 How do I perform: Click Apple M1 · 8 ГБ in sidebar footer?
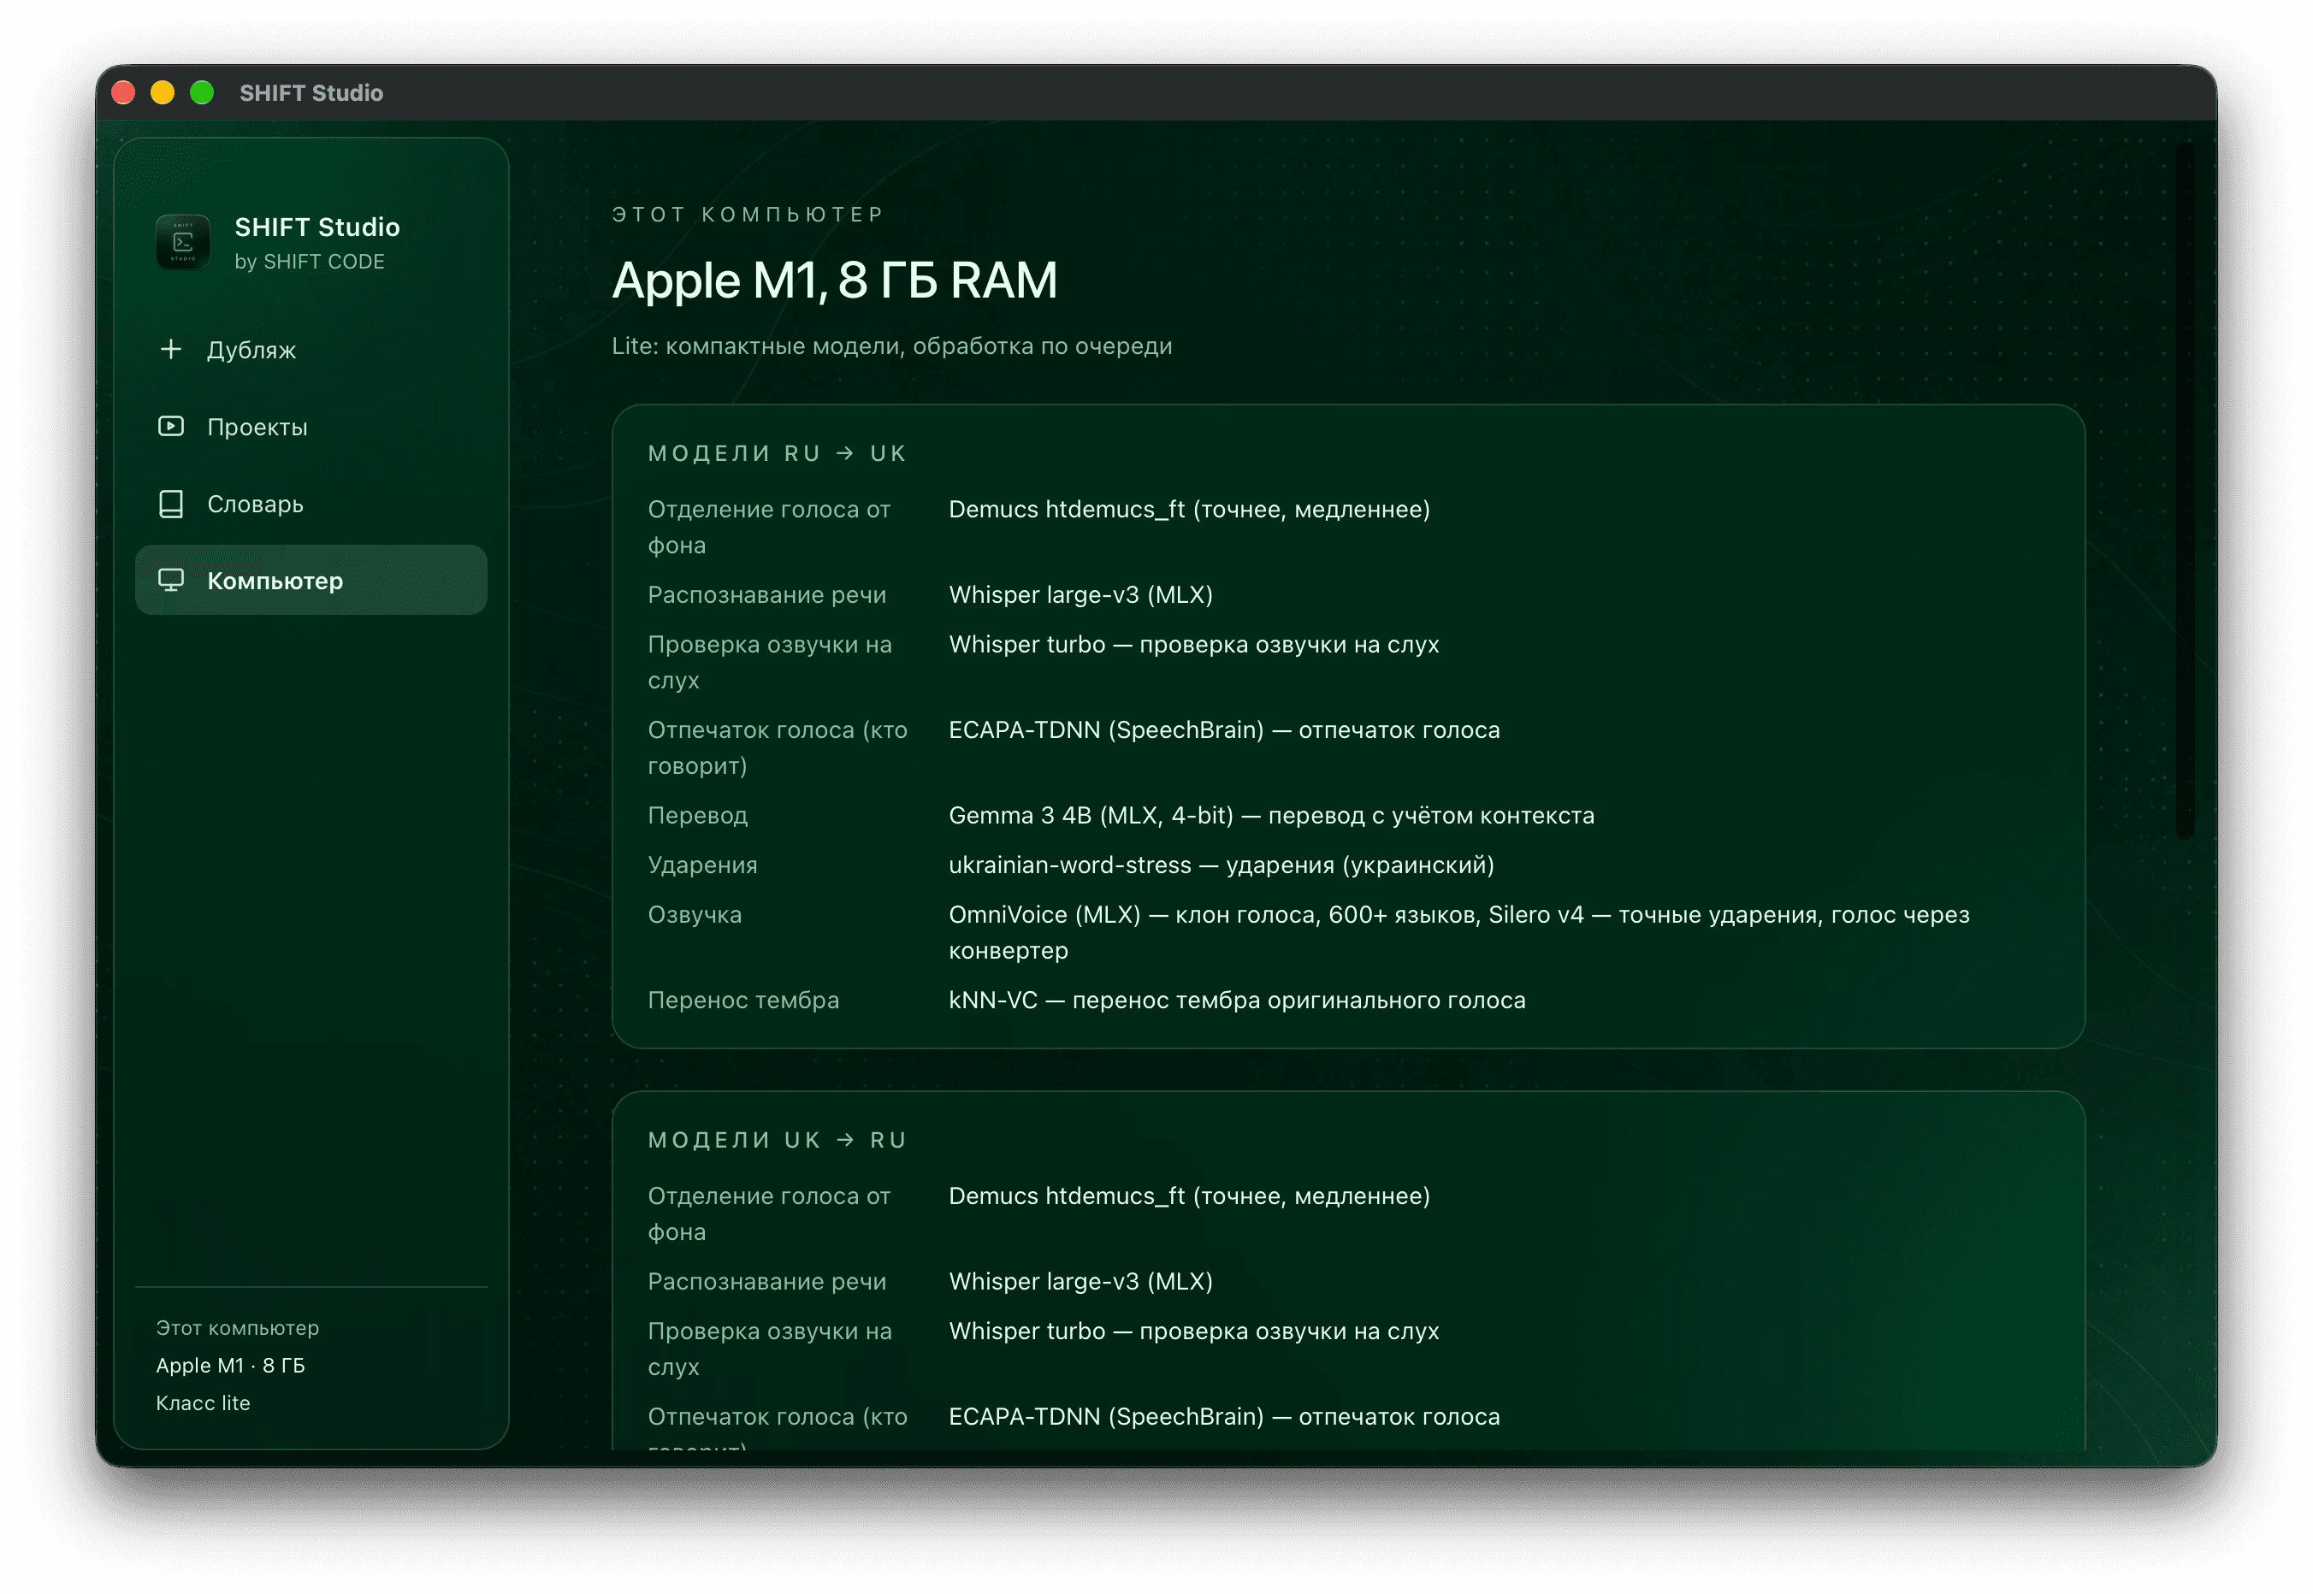click(x=231, y=1367)
